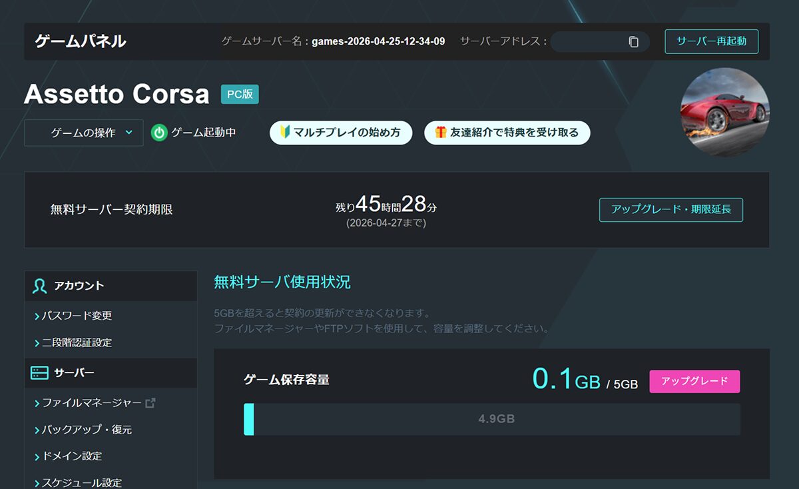The height and width of the screenshot is (489, 799).
Task: Open the ゲームの操作 dropdown
Action: (84, 133)
